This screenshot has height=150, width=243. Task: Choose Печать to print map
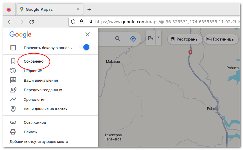point(30,132)
